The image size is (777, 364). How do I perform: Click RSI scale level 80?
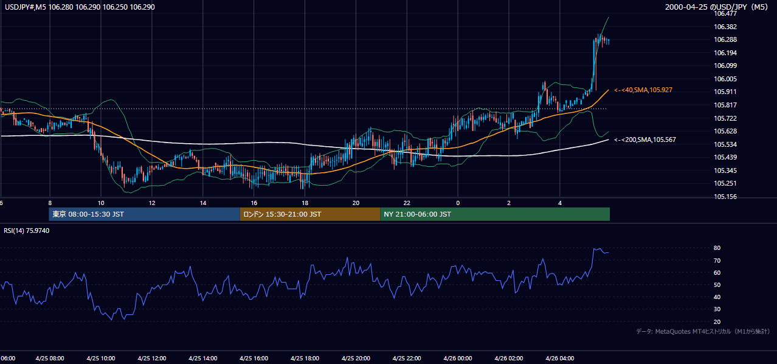(717, 248)
